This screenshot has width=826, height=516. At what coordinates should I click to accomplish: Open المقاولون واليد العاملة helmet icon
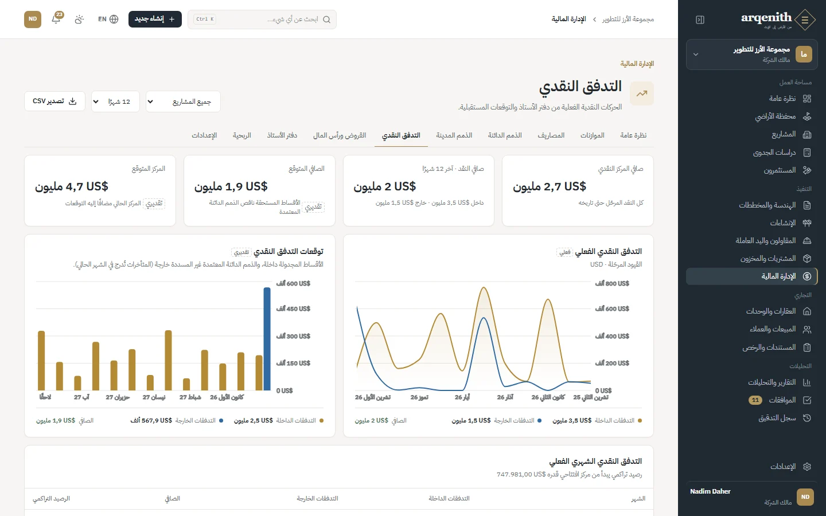click(807, 241)
